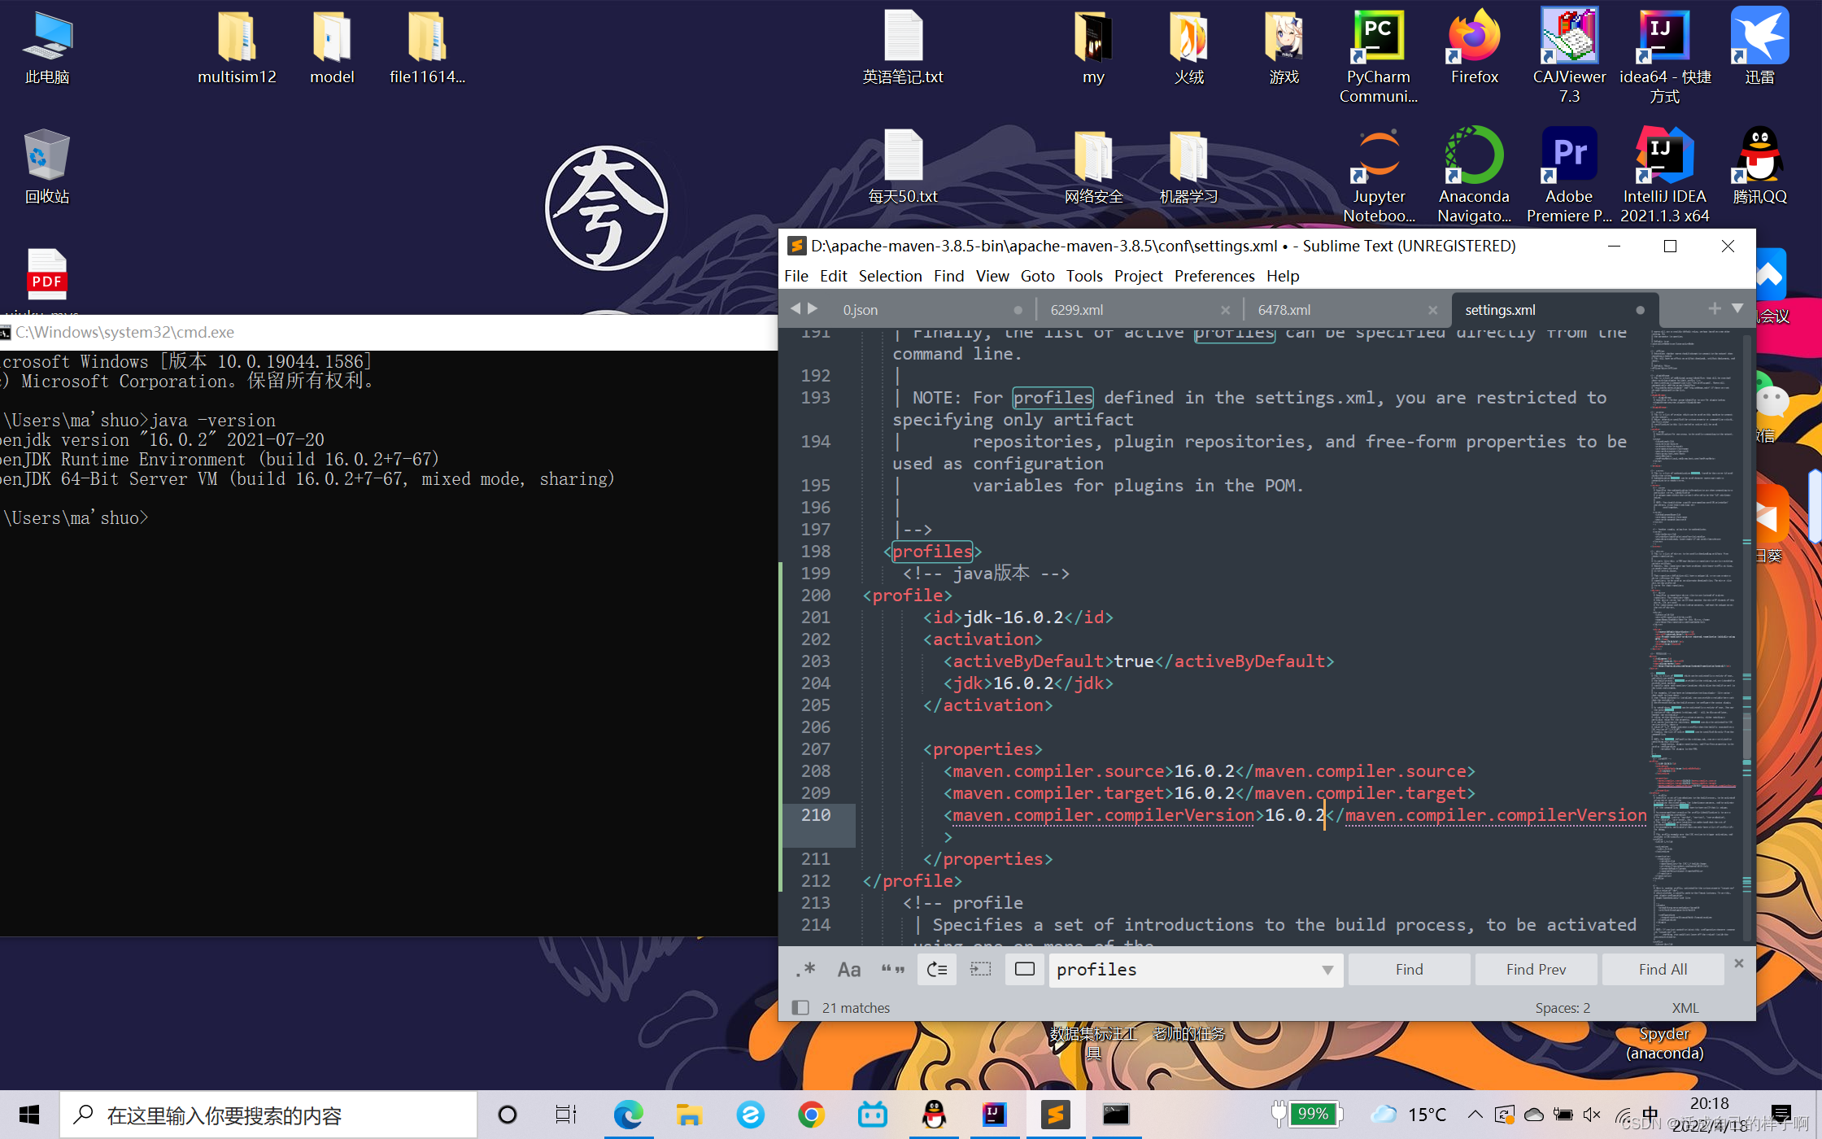
Task: Click the wrap search icon
Action: 937,969
